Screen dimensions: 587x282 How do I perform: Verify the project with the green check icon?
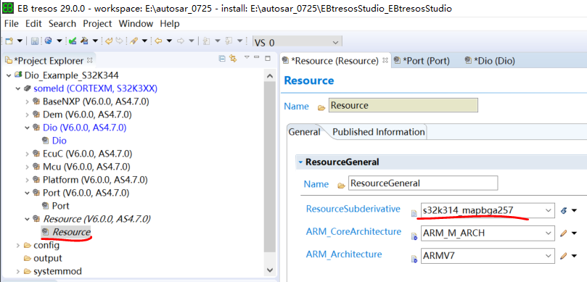tap(73, 41)
